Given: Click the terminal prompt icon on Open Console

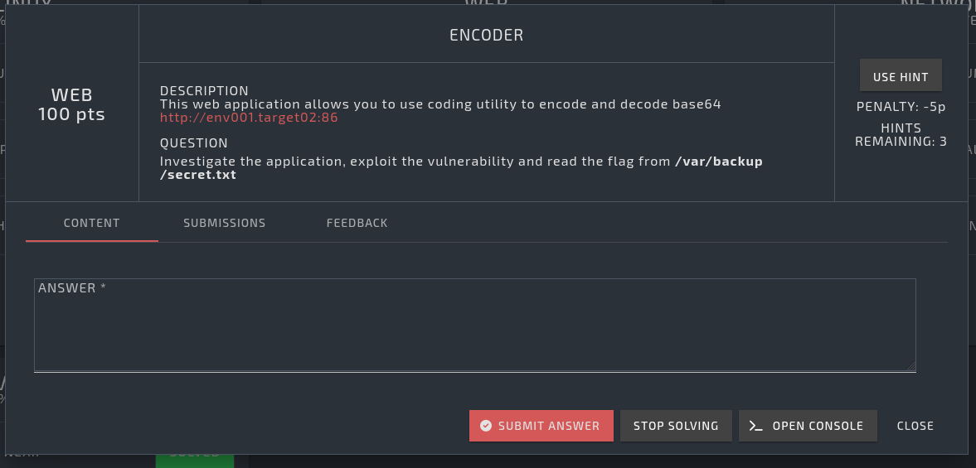Looking at the screenshot, I should tap(755, 426).
